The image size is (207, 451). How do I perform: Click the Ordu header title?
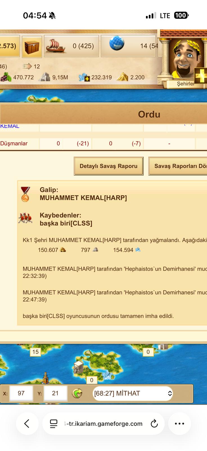pos(149,114)
